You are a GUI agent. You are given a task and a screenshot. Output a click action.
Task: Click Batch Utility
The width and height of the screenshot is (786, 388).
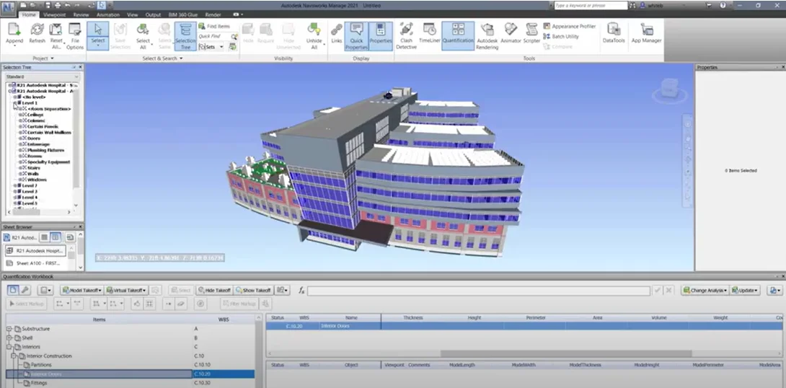pyautogui.click(x=561, y=37)
